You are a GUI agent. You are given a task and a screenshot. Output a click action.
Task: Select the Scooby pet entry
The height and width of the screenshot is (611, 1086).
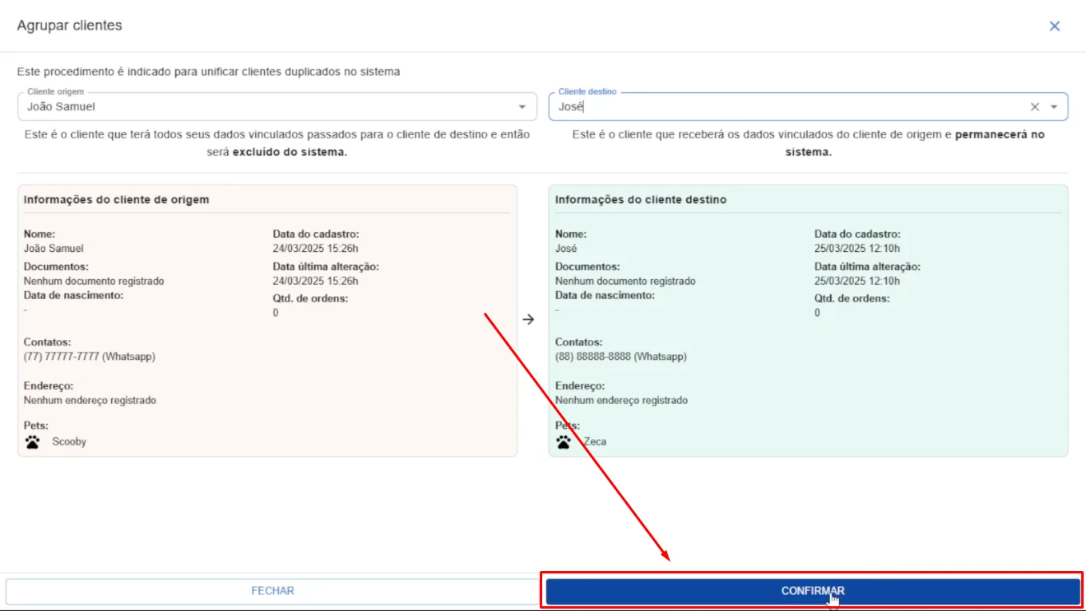point(70,441)
